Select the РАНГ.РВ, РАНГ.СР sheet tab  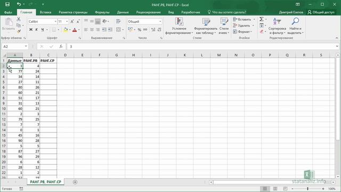45,182
